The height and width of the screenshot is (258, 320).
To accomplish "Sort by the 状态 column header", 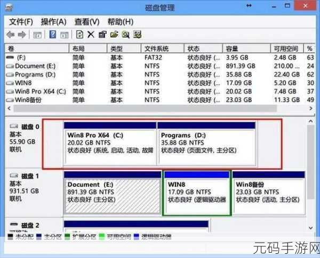I will click(x=203, y=48).
